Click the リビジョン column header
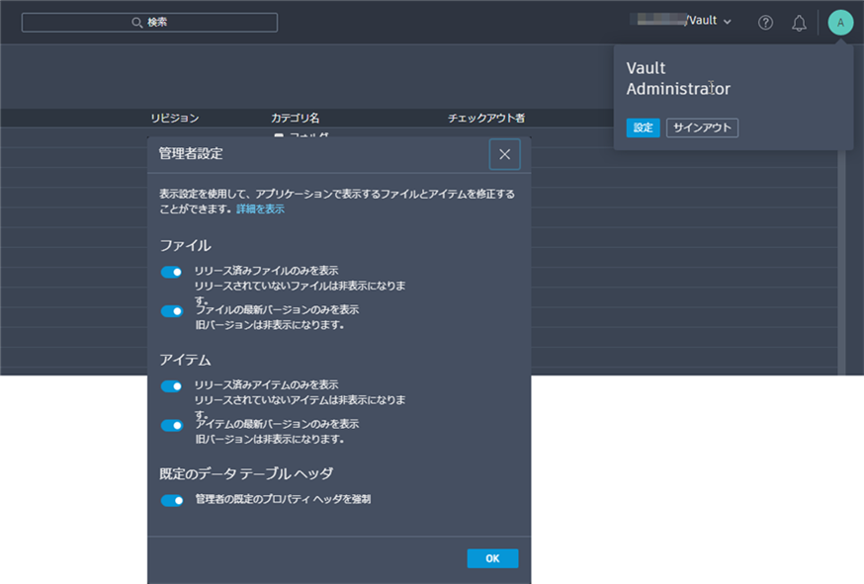This screenshot has height=584, width=864. point(175,118)
